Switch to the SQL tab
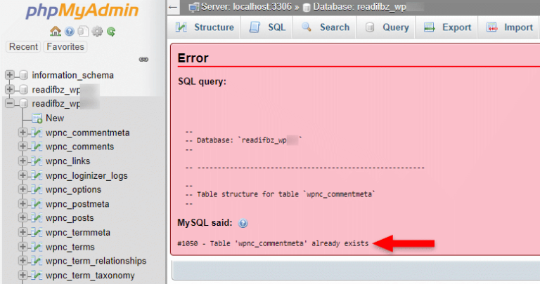 267,27
